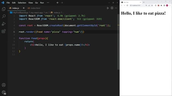Open the browser profile avatar

167,5
